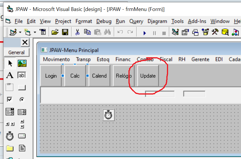This screenshot has height=159, width=241.
Task: Select the Frame control tool
Action: (x=10, y=87)
